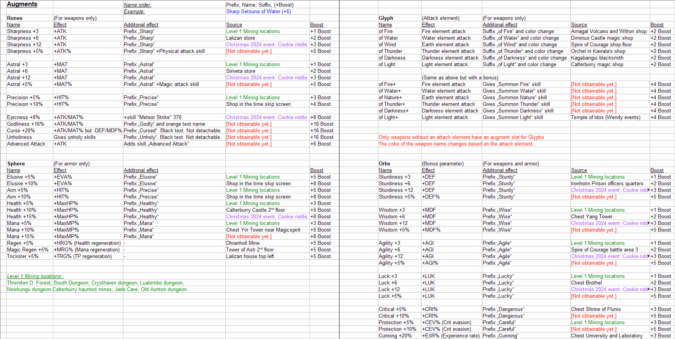Select the Lalizan store source cell
The width and height of the screenshot is (675, 339).
241,38
